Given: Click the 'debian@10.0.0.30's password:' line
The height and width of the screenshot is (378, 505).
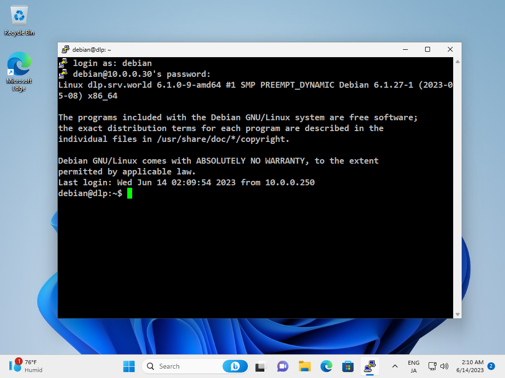Looking at the screenshot, I should tap(142, 74).
